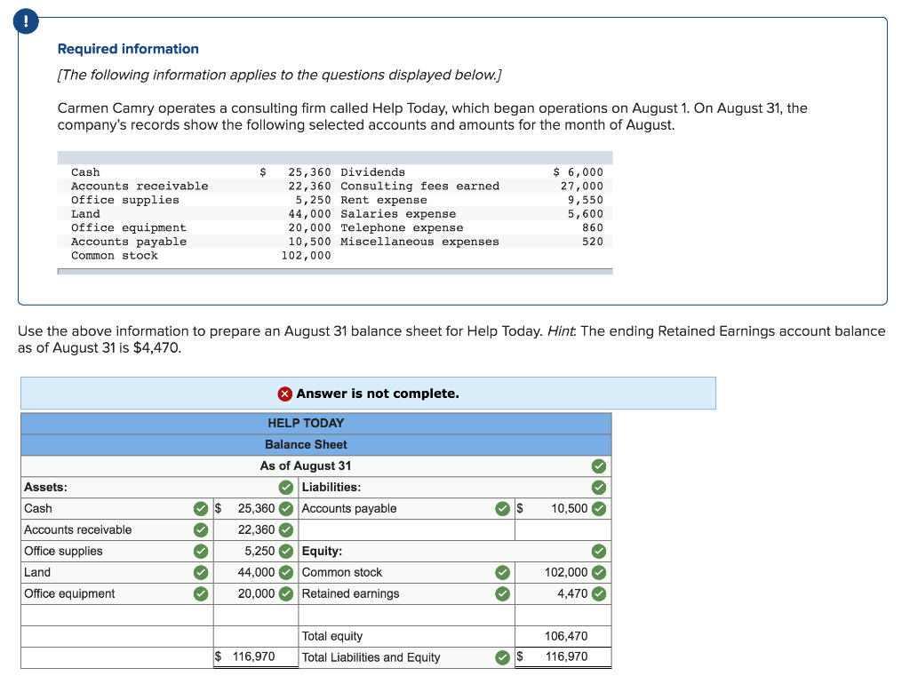
Task: Click the green check after the 102,000 amount
Action: coord(599,572)
